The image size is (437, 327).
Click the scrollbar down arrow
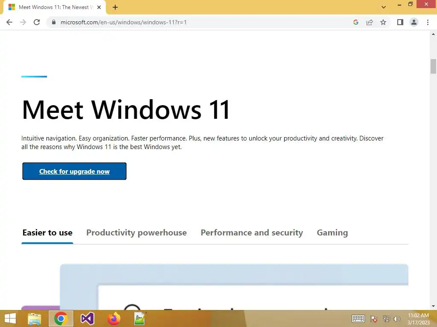click(433, 307)
